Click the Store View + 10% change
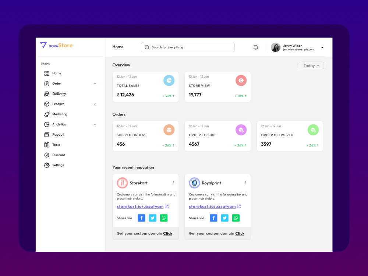The height and width of the screenshot is (276, 368). [241, 96]
